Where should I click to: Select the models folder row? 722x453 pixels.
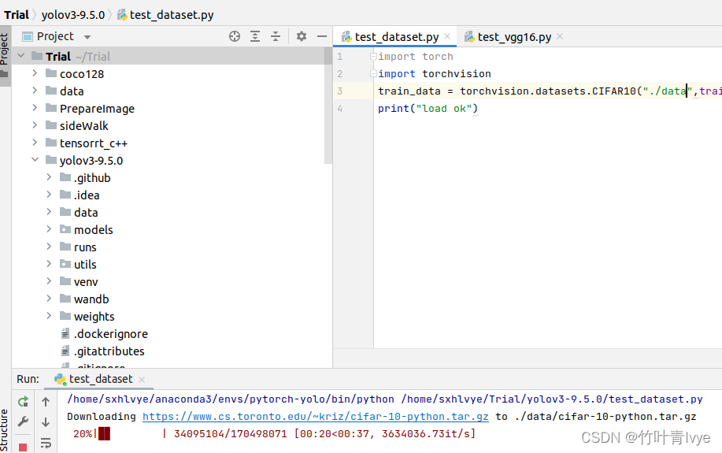[172, 229]
